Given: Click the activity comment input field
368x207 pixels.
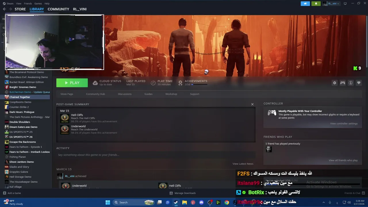Looking at the screenshot, I should [x=156, y=155].
